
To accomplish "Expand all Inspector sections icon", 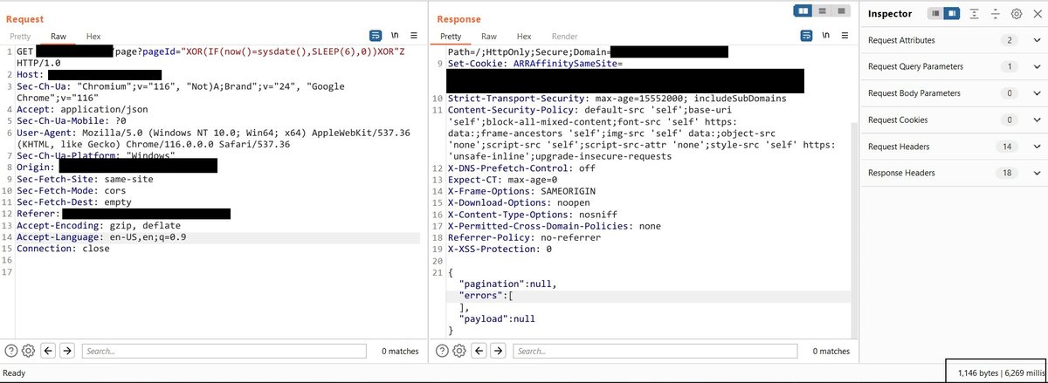I will tap(974, 14).
